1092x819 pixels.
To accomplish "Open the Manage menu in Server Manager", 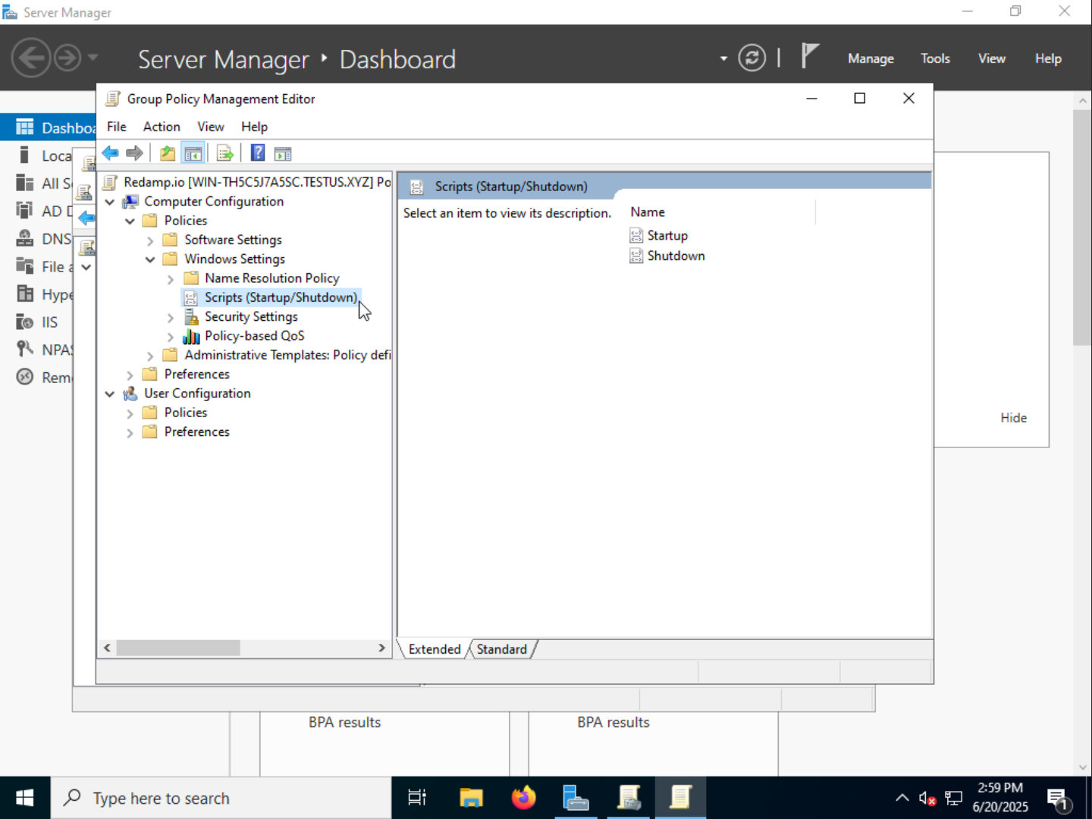I will [871, 58].
